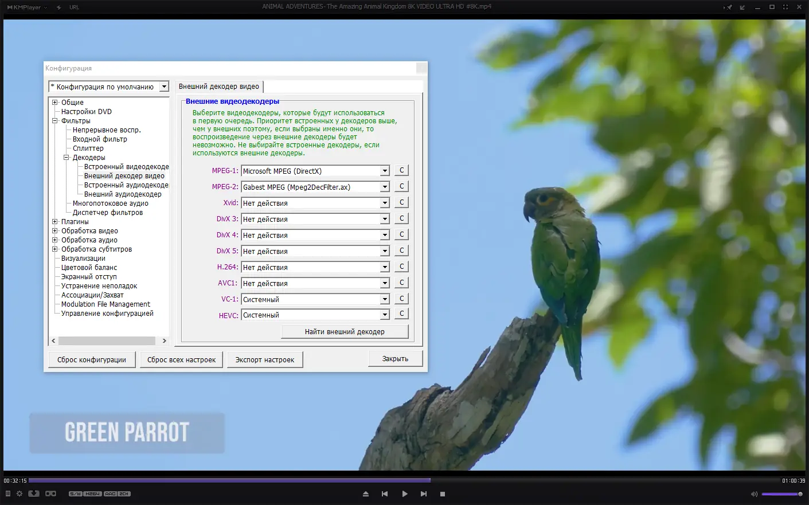Click the Закрыть button
This screenshot has width=809, height=505.
(x=396, y=358)
